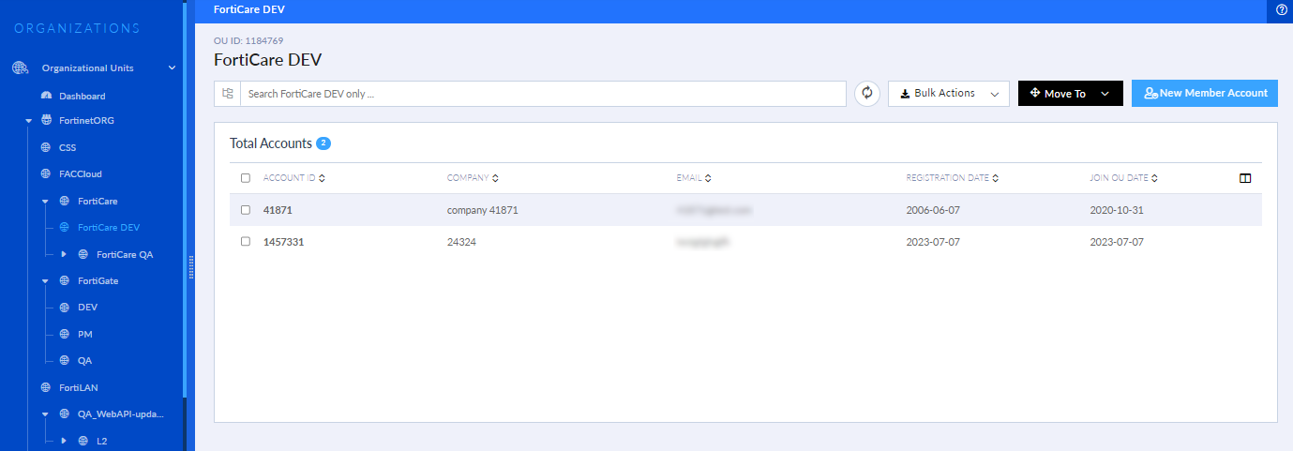
Task: Collapse the FortinetORG tree node arrow
Action: coord(29,121)
